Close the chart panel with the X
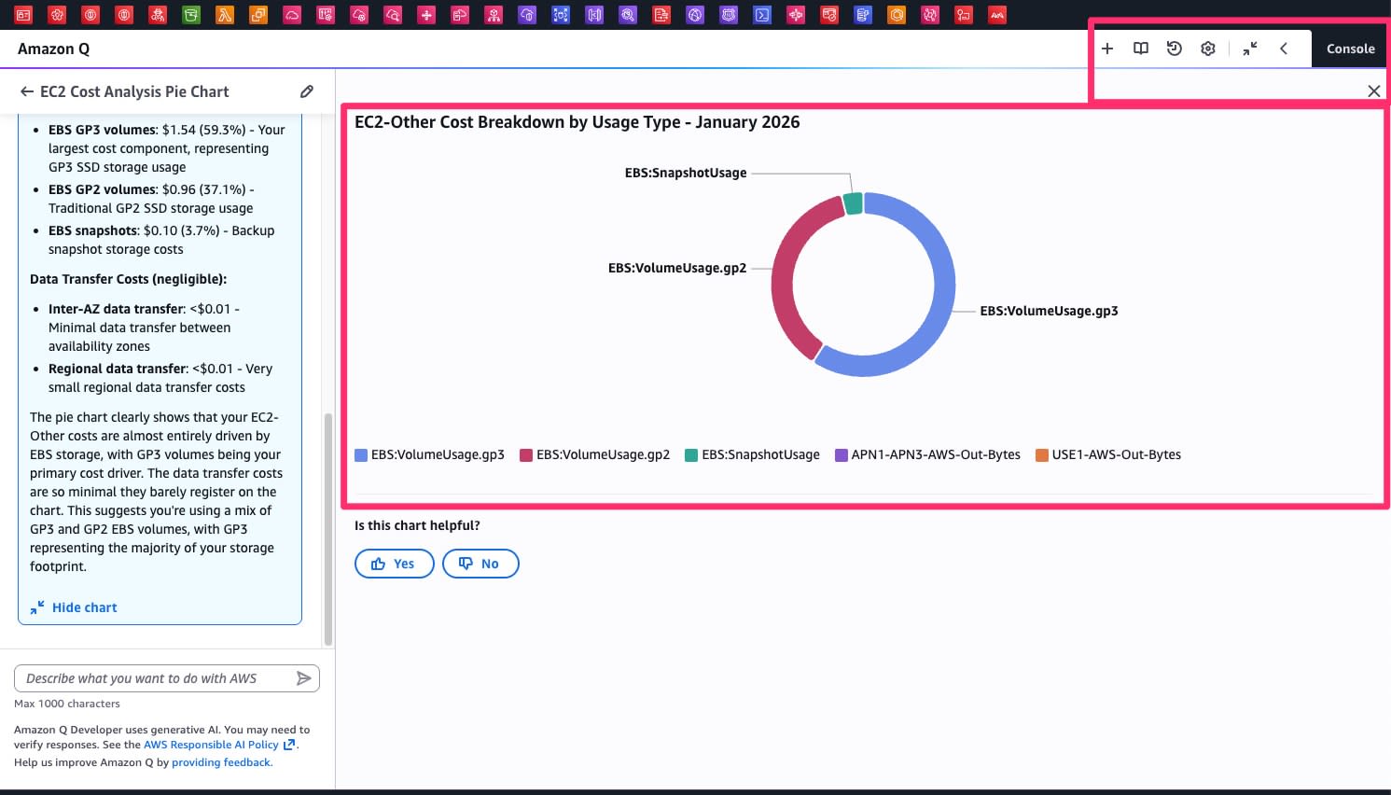 tap(1374, 91)
